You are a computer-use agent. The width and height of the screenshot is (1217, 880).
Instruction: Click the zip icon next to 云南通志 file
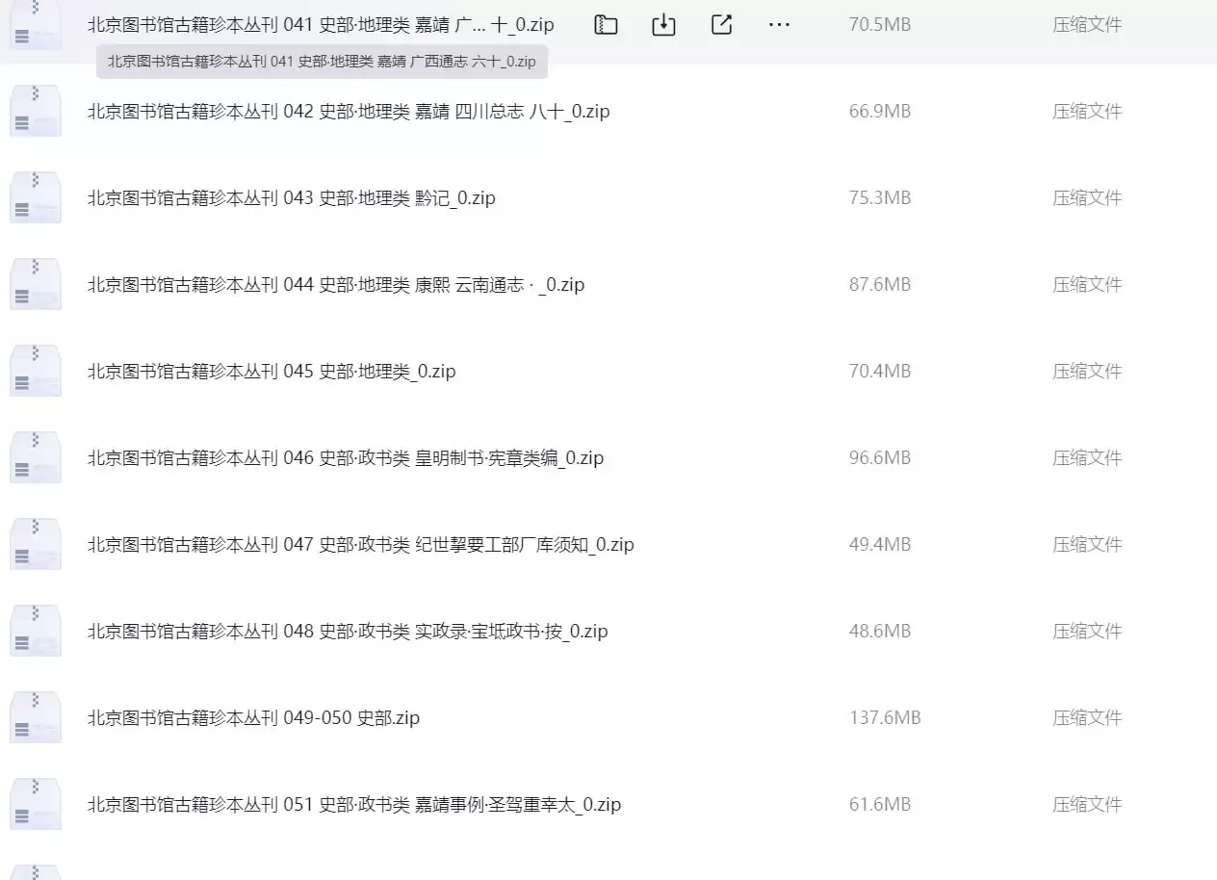coord(36,282)
